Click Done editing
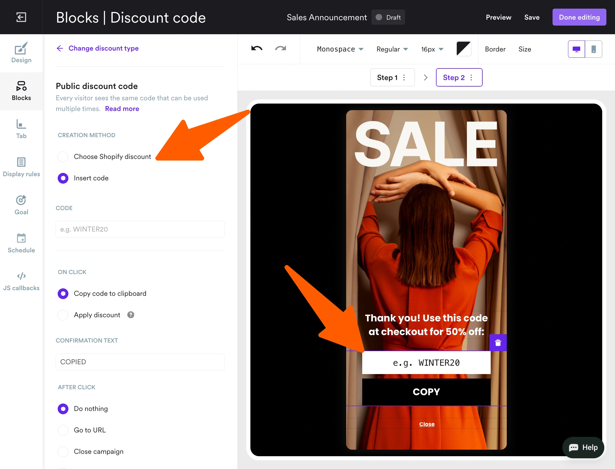Screen dimensions: 615x469 [579, 17]
